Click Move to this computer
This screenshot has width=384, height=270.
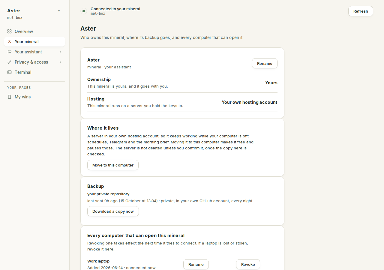tap(113, 165)
